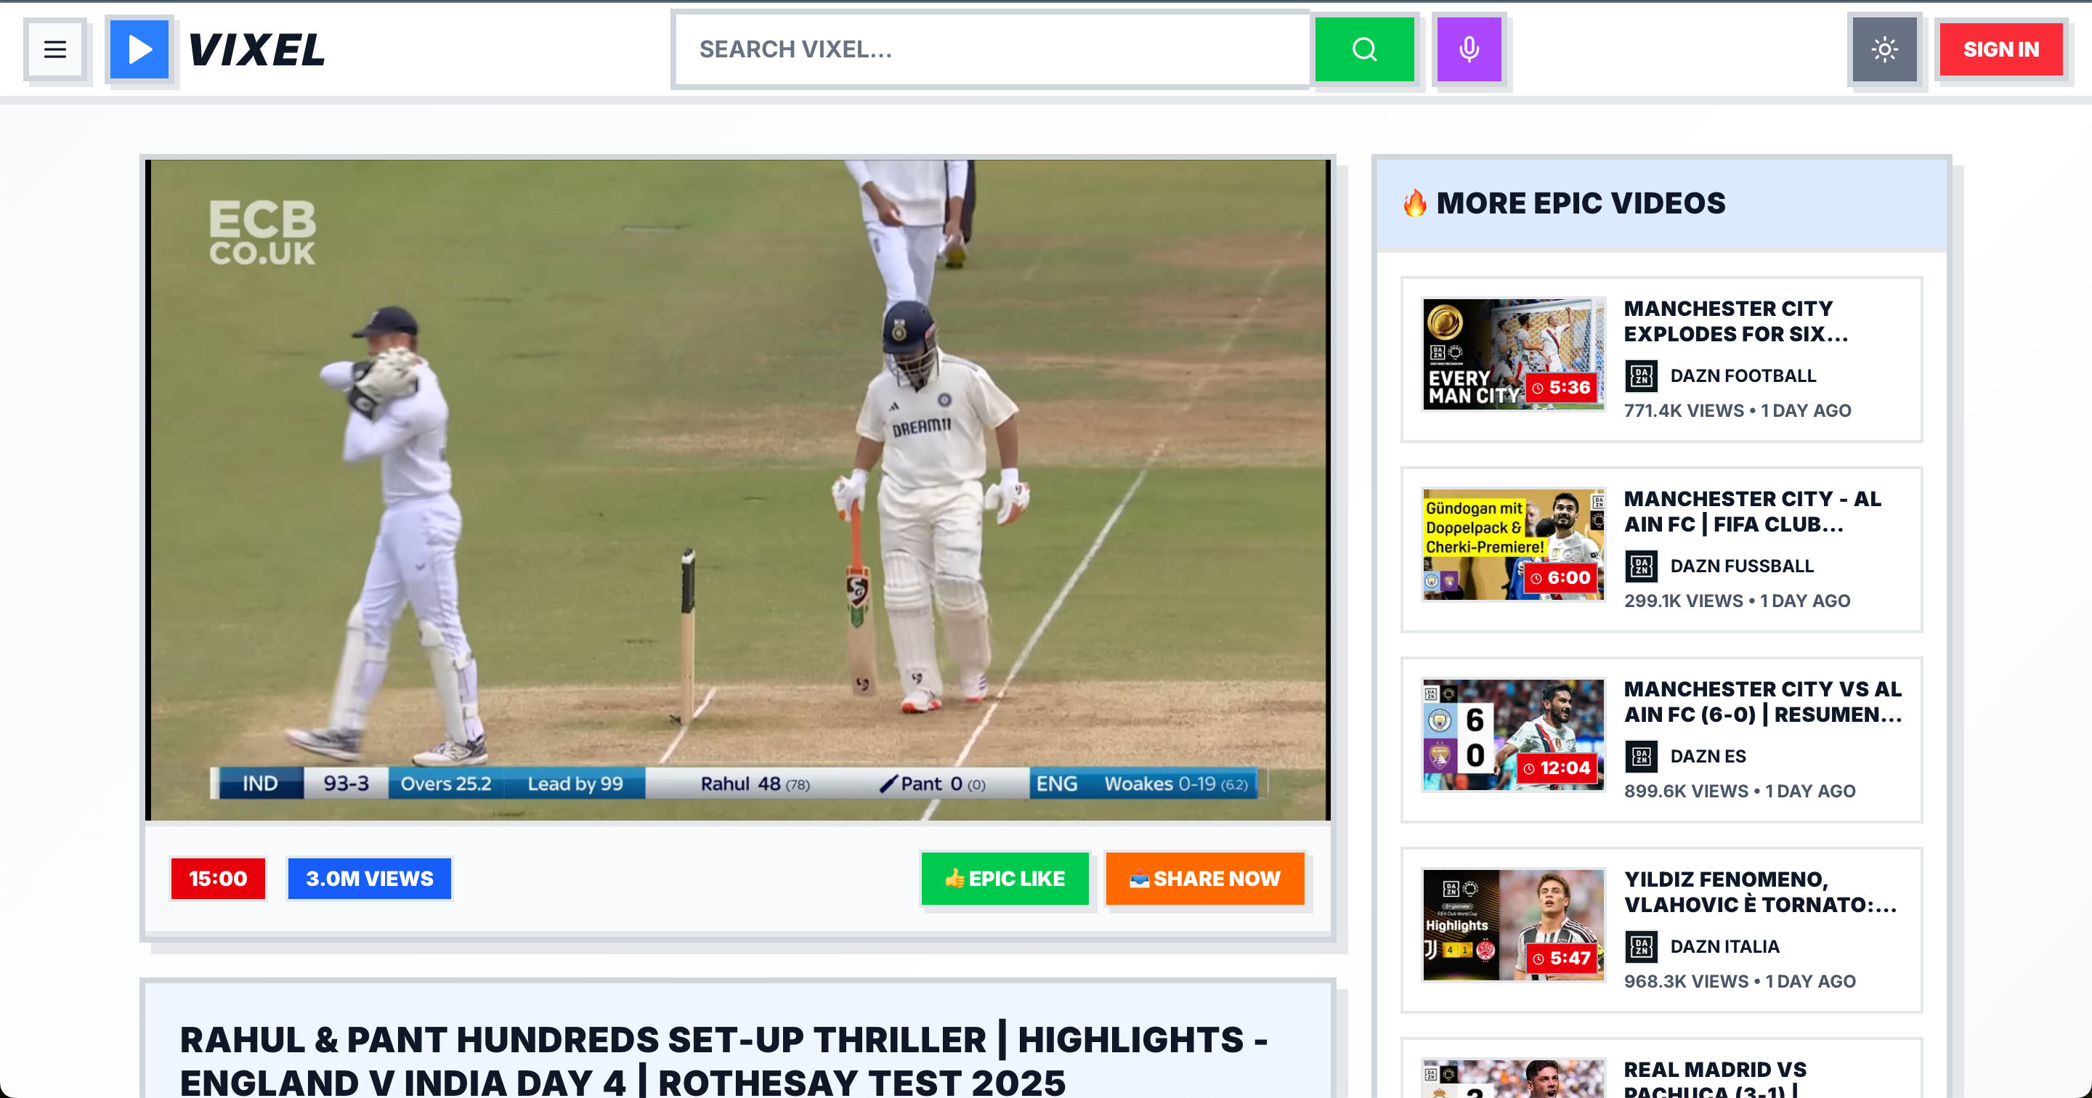The width and height of the screenshot is (2092, 1098).
Task: Click the DAZN Italia channel icon
Action: pos(1640,946)
